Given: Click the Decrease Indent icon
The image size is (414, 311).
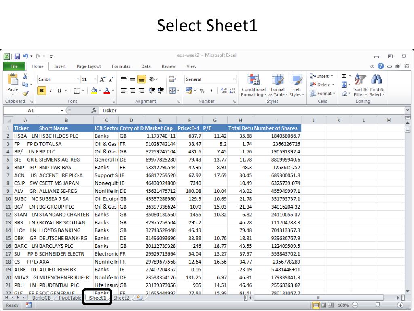Looking at the screenshot, I should click(152, 91).
